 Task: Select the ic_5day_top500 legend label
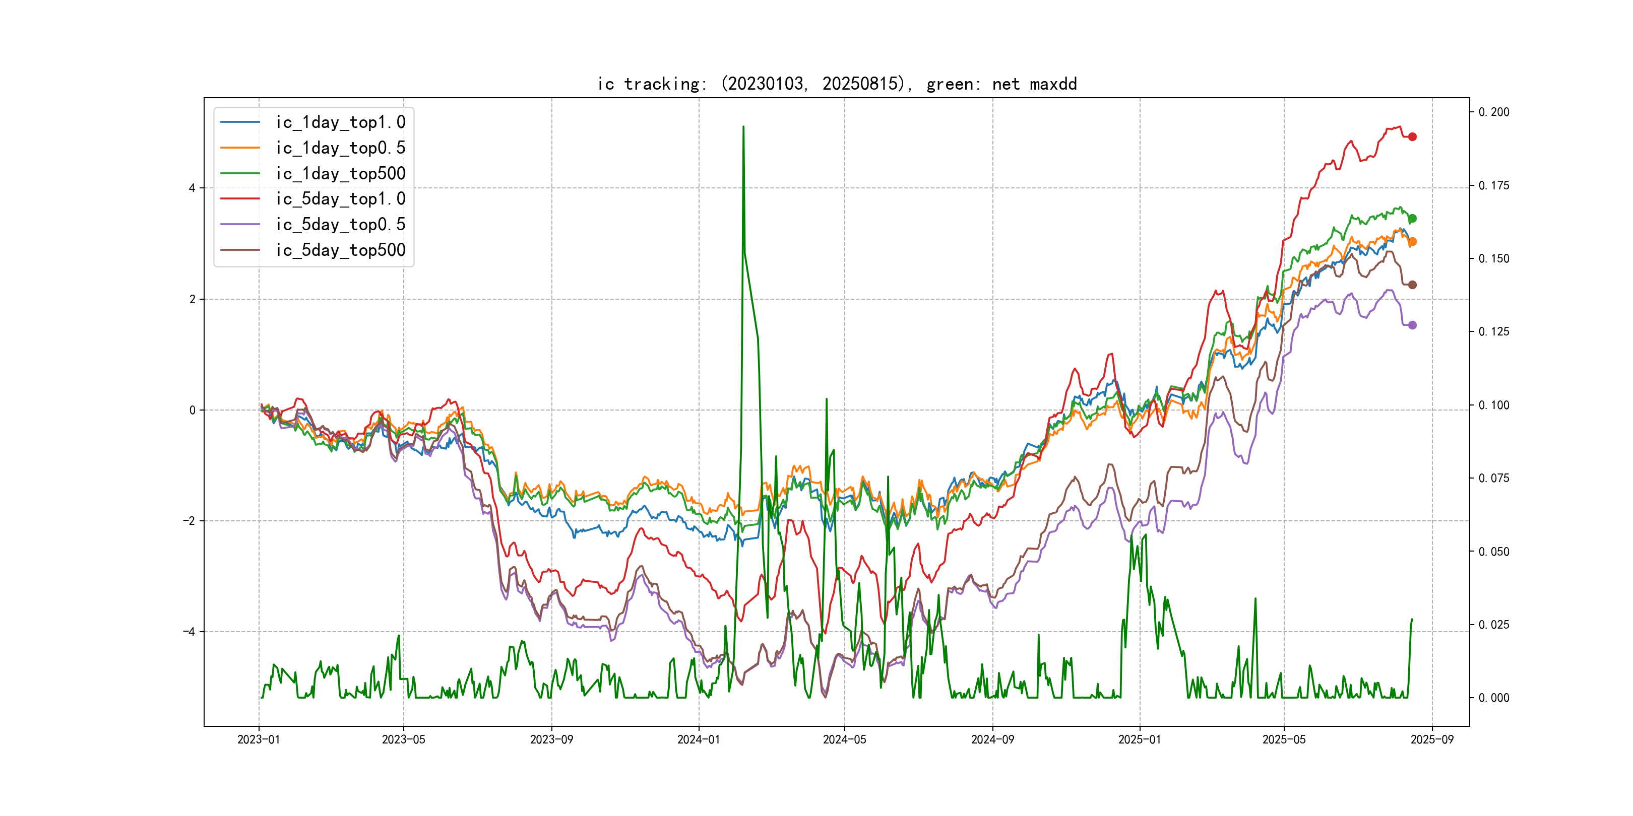pos(340,250)
